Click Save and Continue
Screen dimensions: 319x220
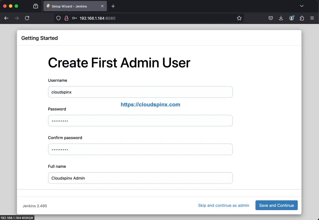(x=276, y=205)
